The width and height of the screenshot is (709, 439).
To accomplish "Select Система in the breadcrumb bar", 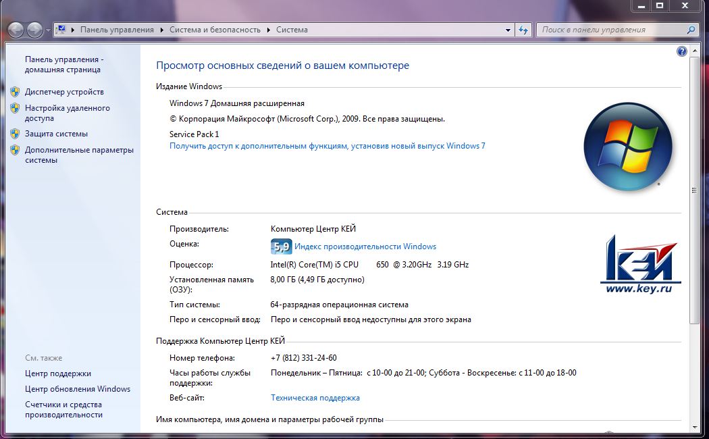I will click(292, 30).
